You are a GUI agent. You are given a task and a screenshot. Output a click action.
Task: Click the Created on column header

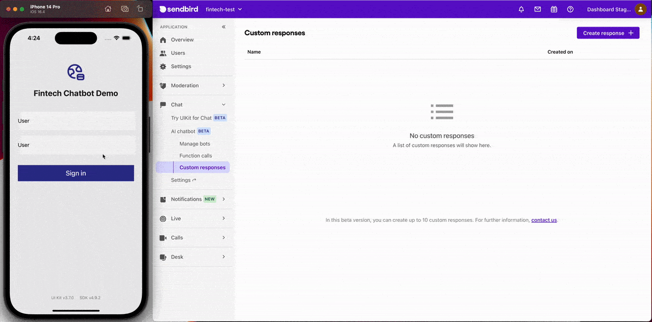560,52
